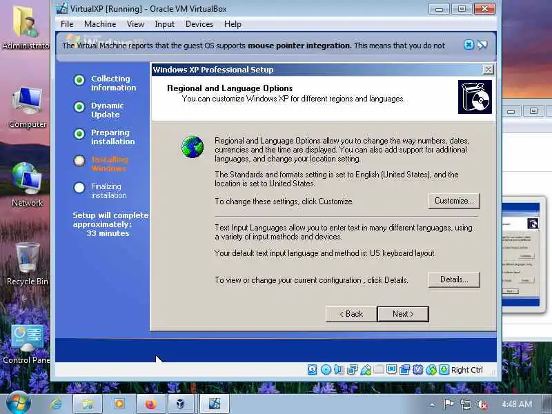Viewport: 552px width, 414px height.
Task: Click the Action Center flag tray icon
Action: [448, 404]
